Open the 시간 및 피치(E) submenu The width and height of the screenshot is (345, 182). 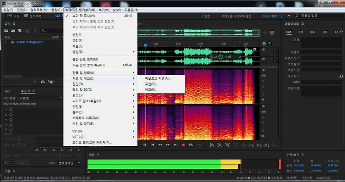100,124
